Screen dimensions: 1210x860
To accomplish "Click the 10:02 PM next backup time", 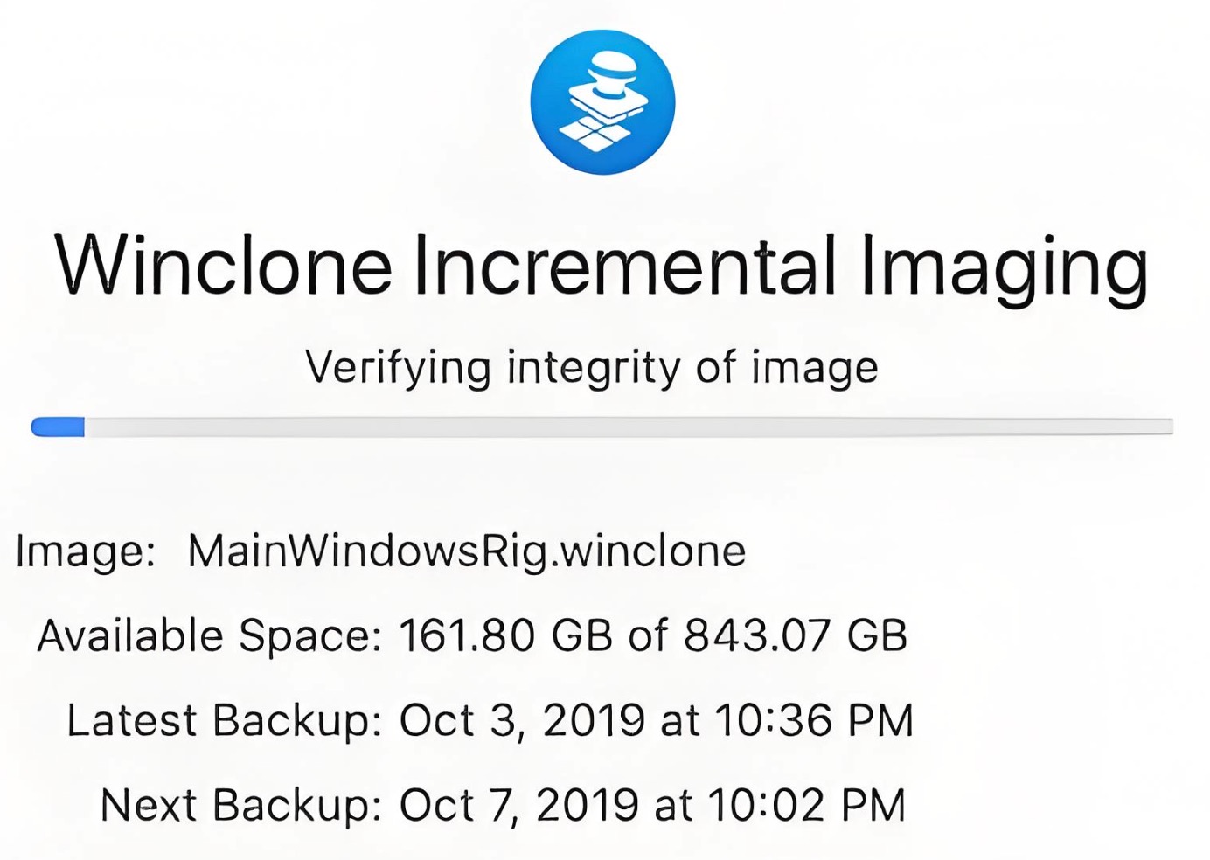I will click(x=807, y=805).
